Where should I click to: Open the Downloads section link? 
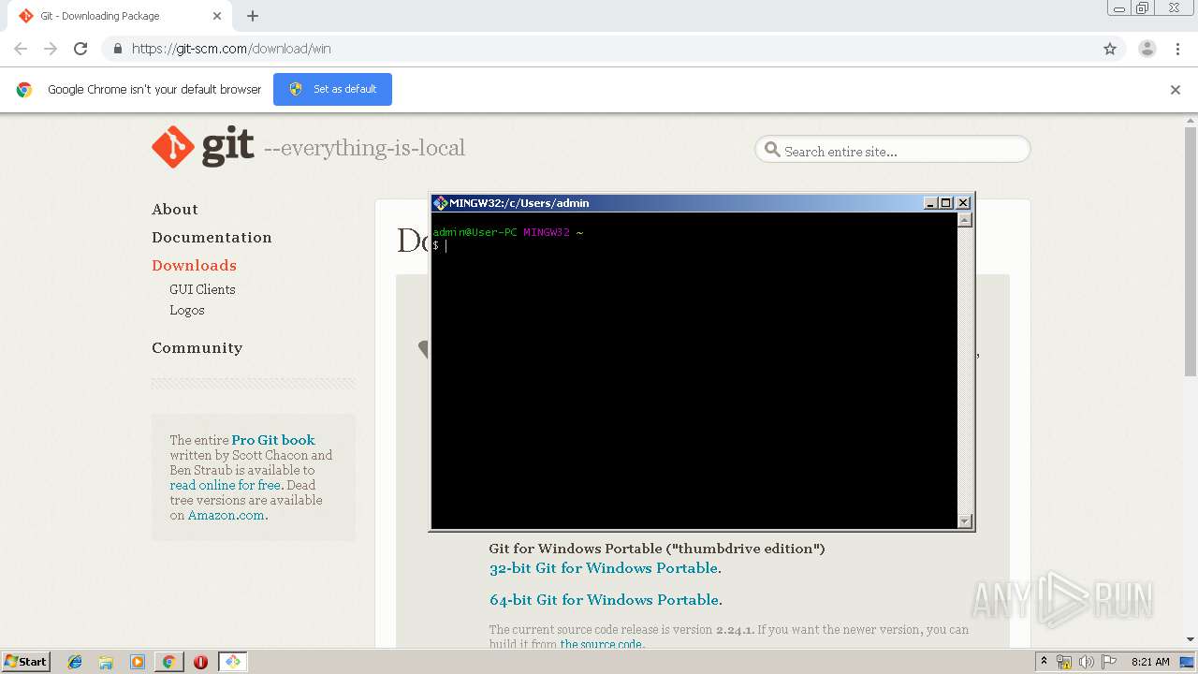194,266
